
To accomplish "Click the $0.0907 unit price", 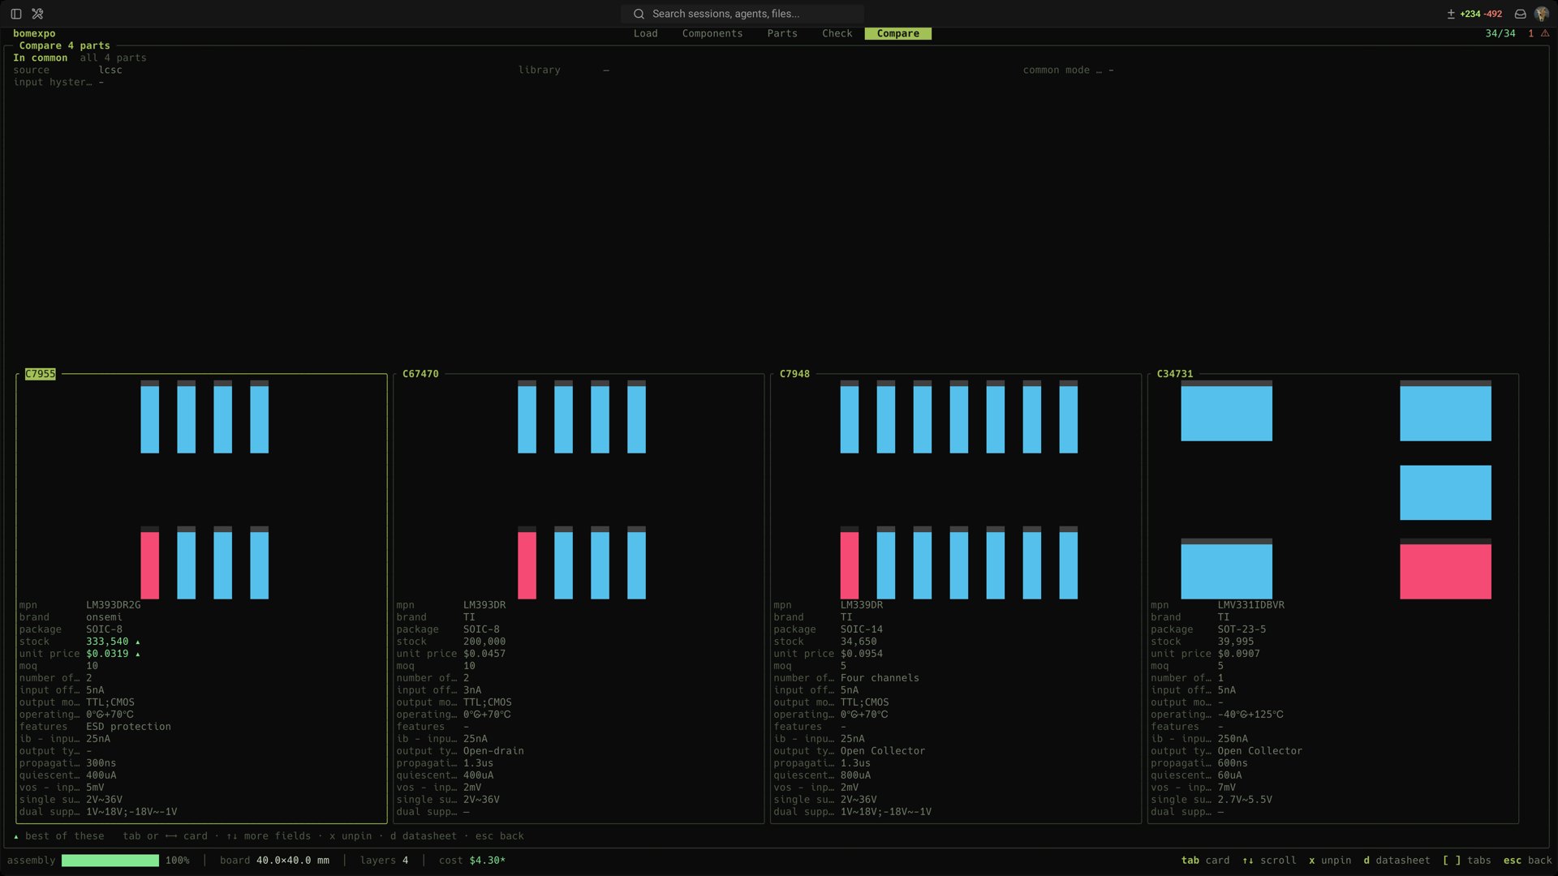I will (x=1238, y=654).
